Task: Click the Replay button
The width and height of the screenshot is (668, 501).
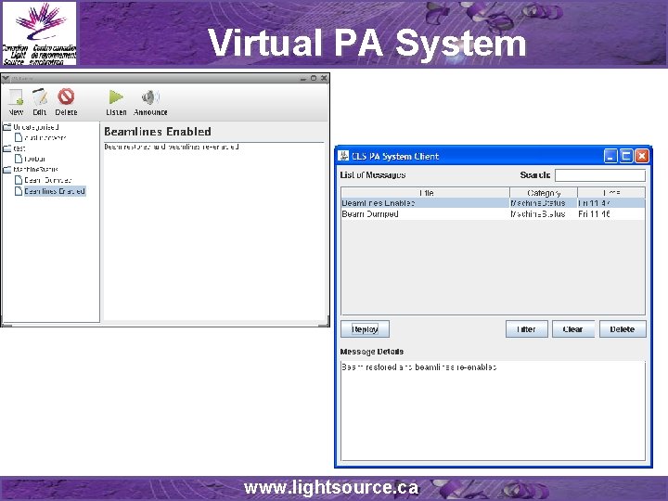Action: click(x=366, y=328)
